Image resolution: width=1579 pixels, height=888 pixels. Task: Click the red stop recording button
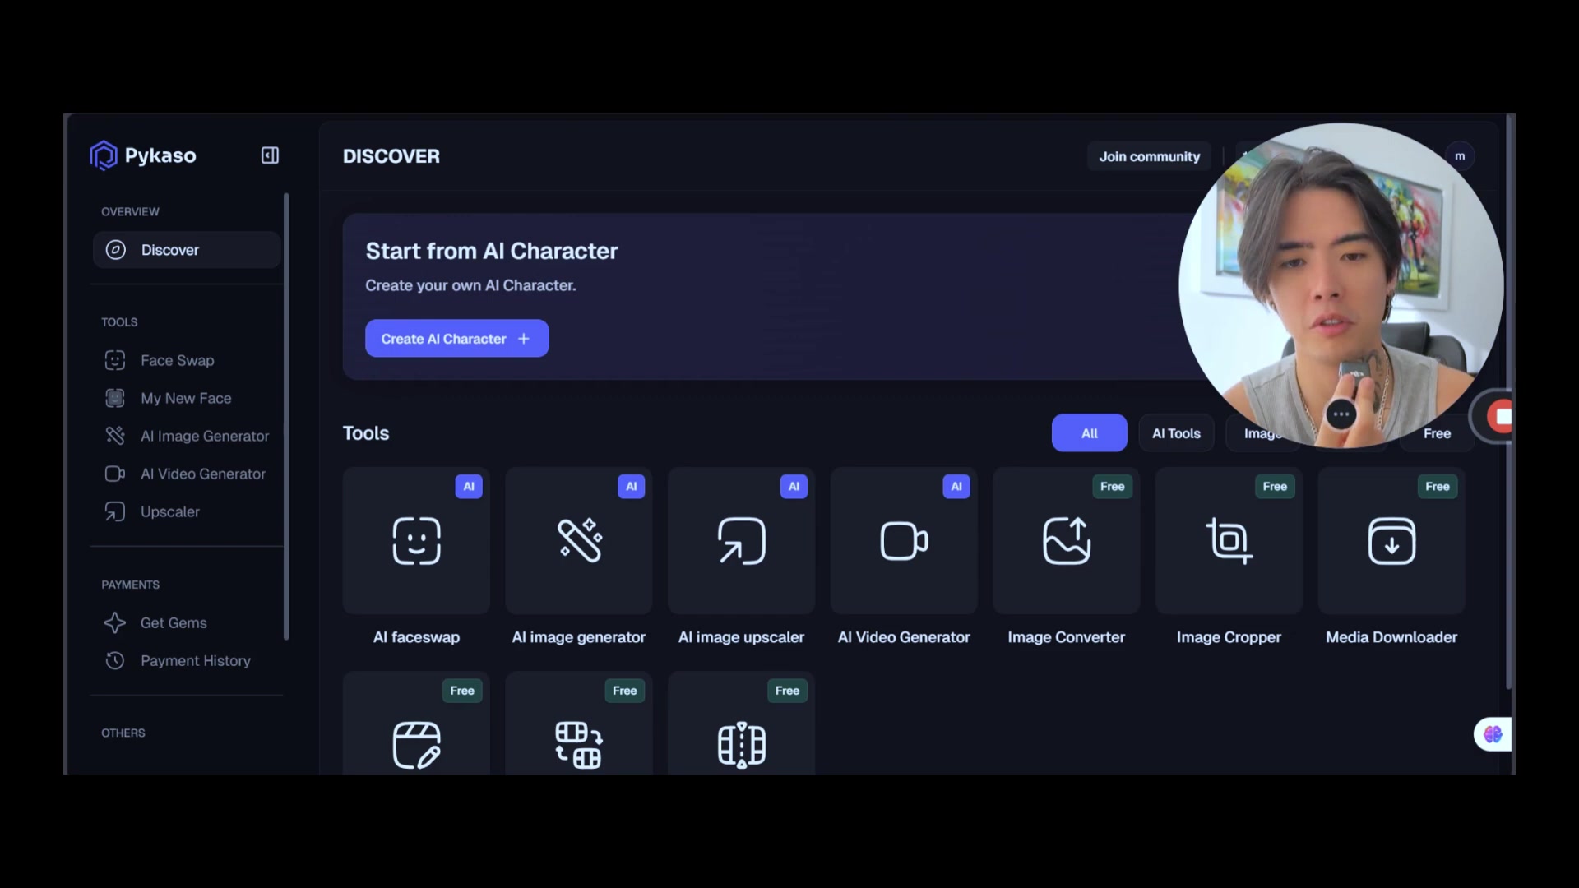click(1502, 417)
